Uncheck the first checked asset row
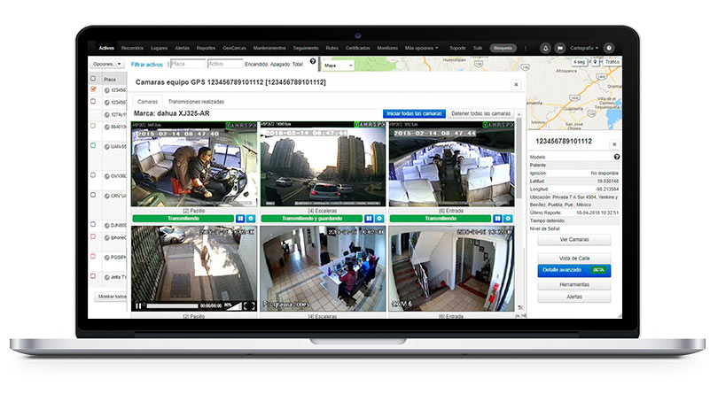The height and width of the screenshot is (394, 710). pos(93,89)
